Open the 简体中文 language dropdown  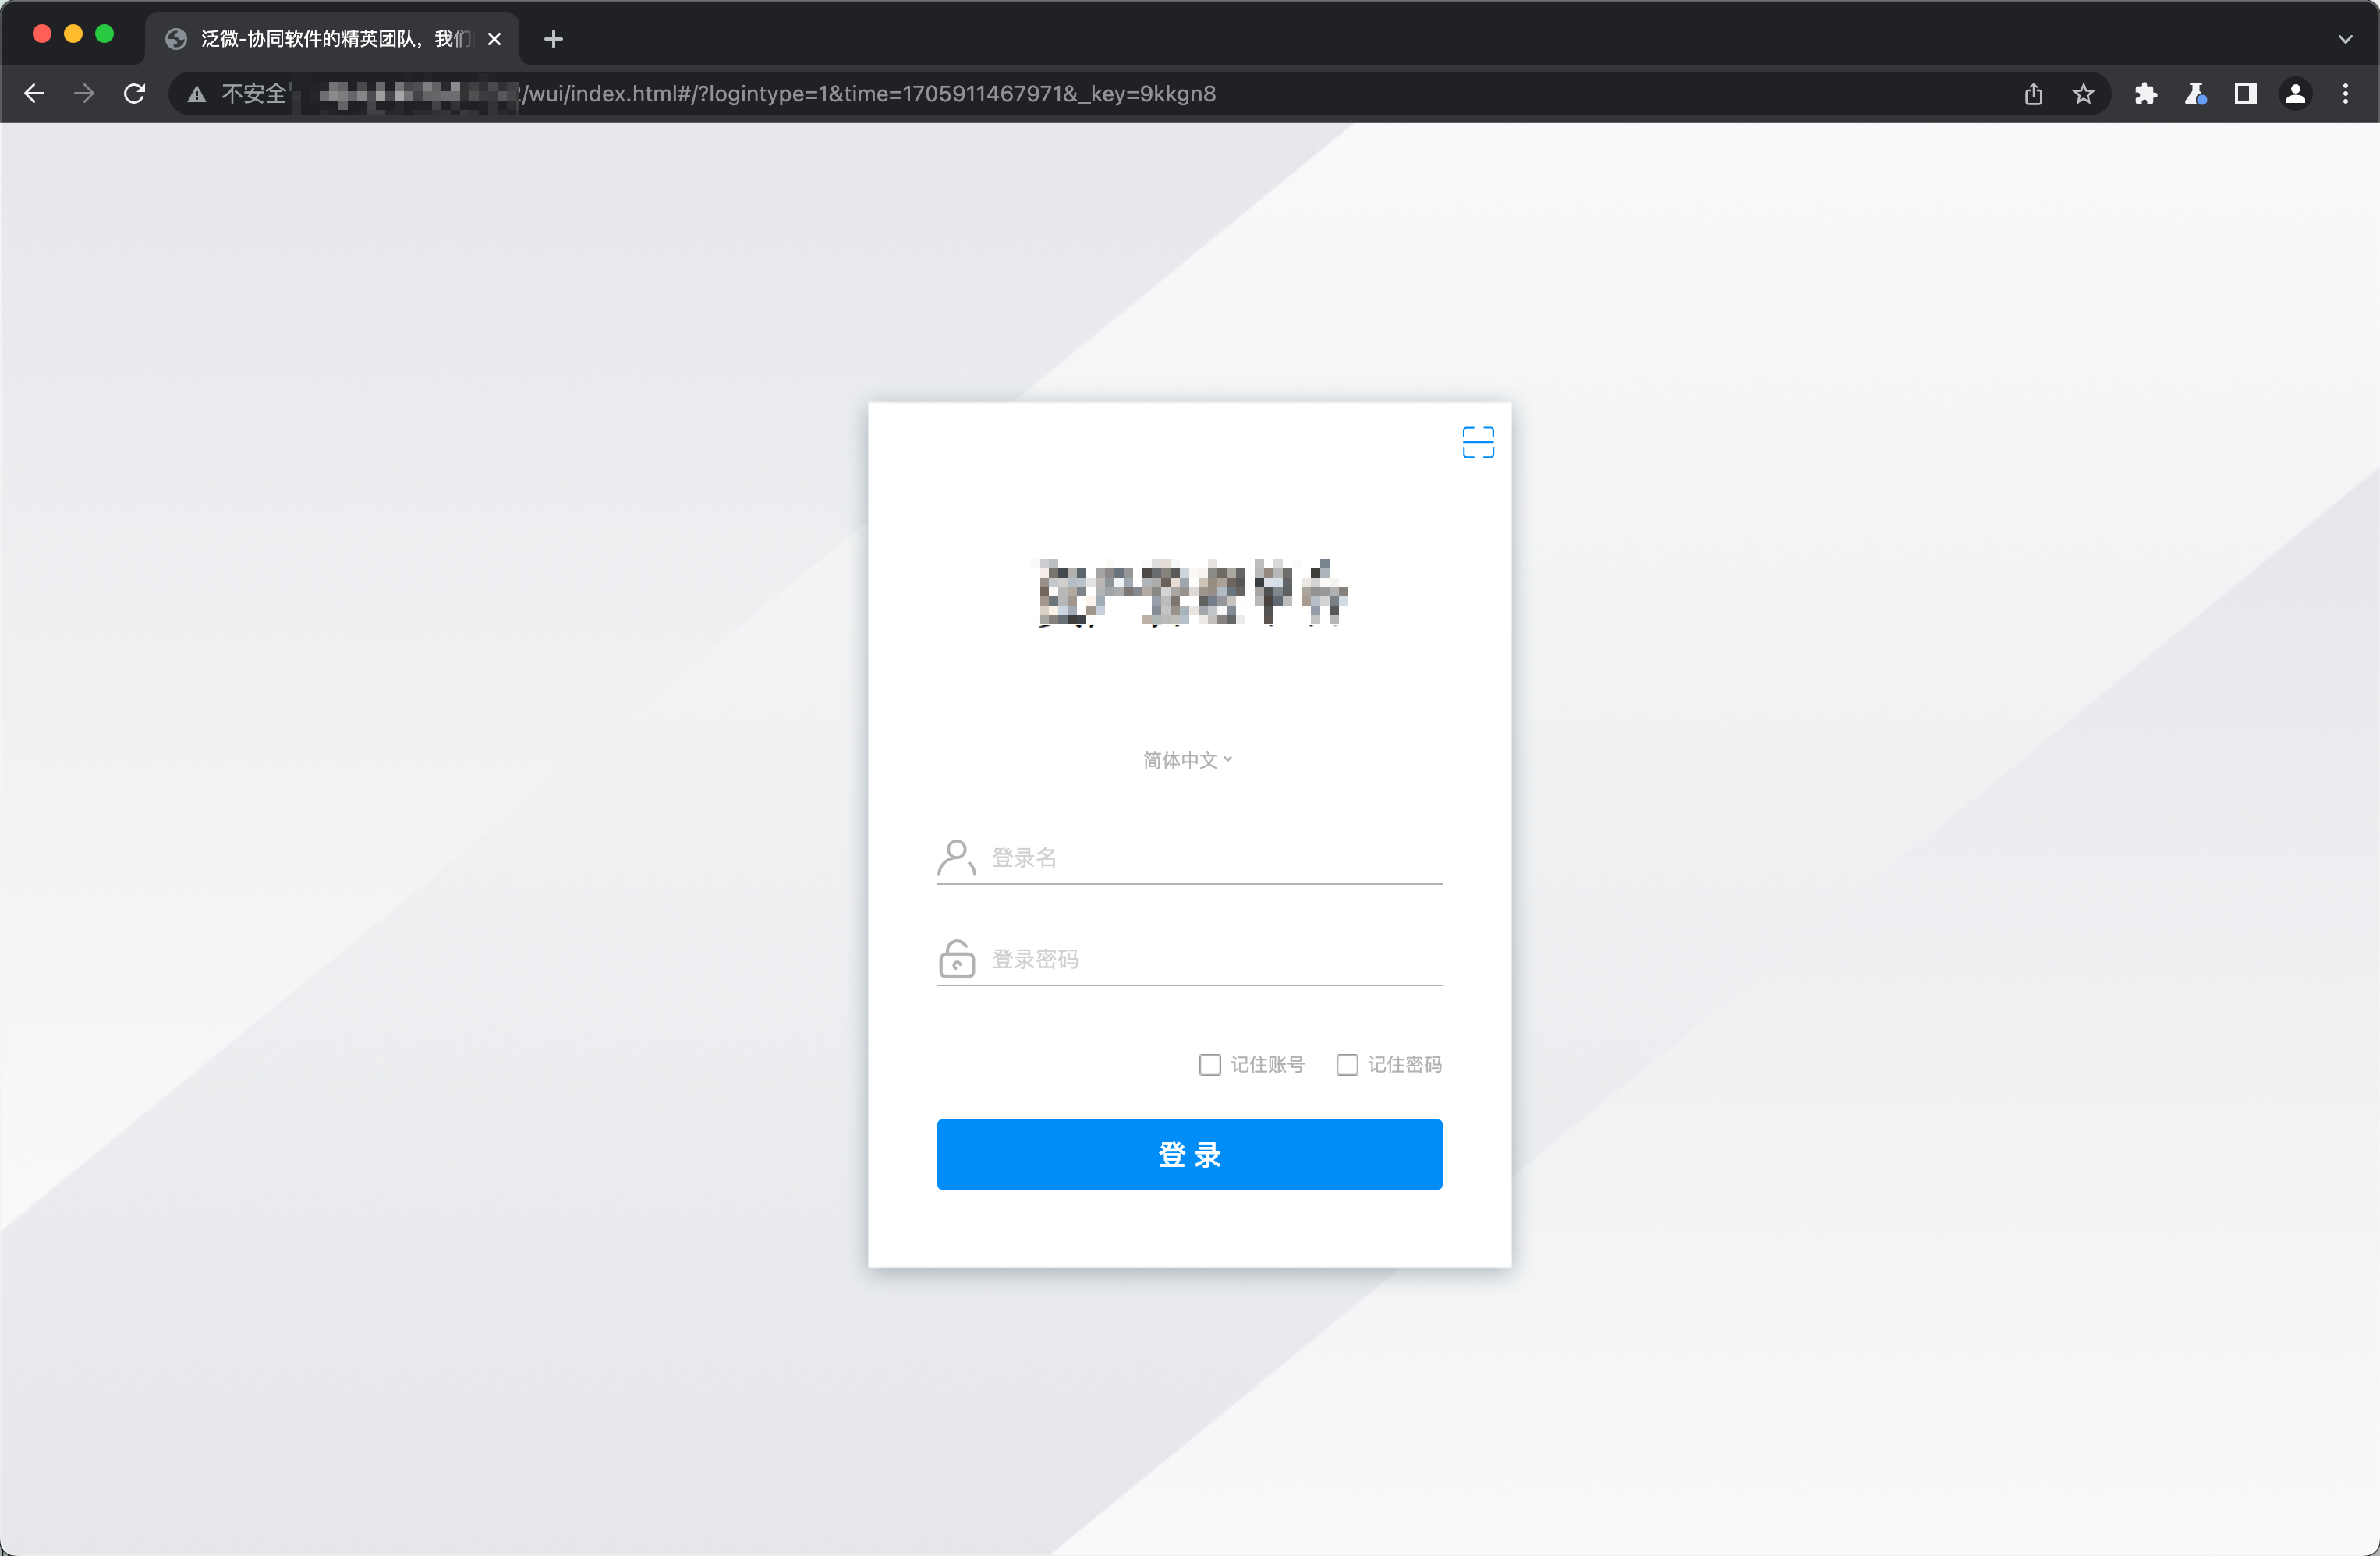1187,761
